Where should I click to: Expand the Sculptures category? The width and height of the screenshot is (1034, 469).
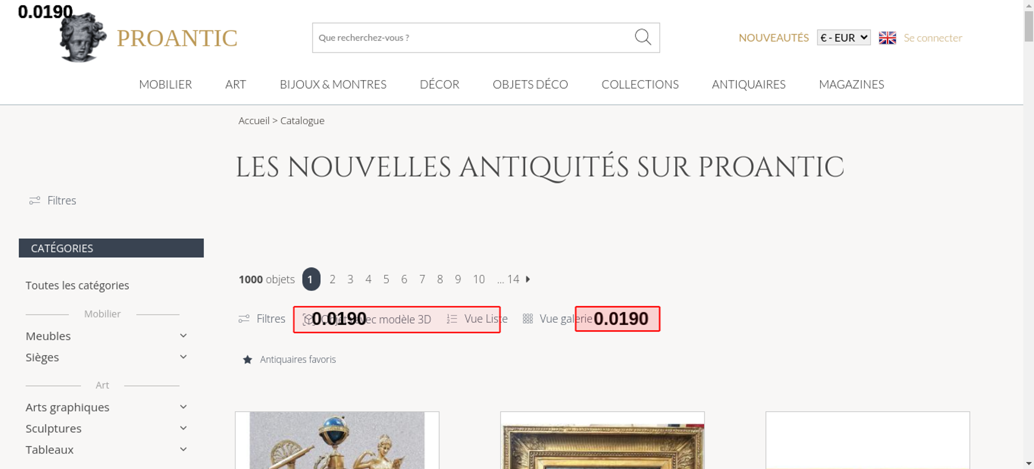click(x=183, y=429)
